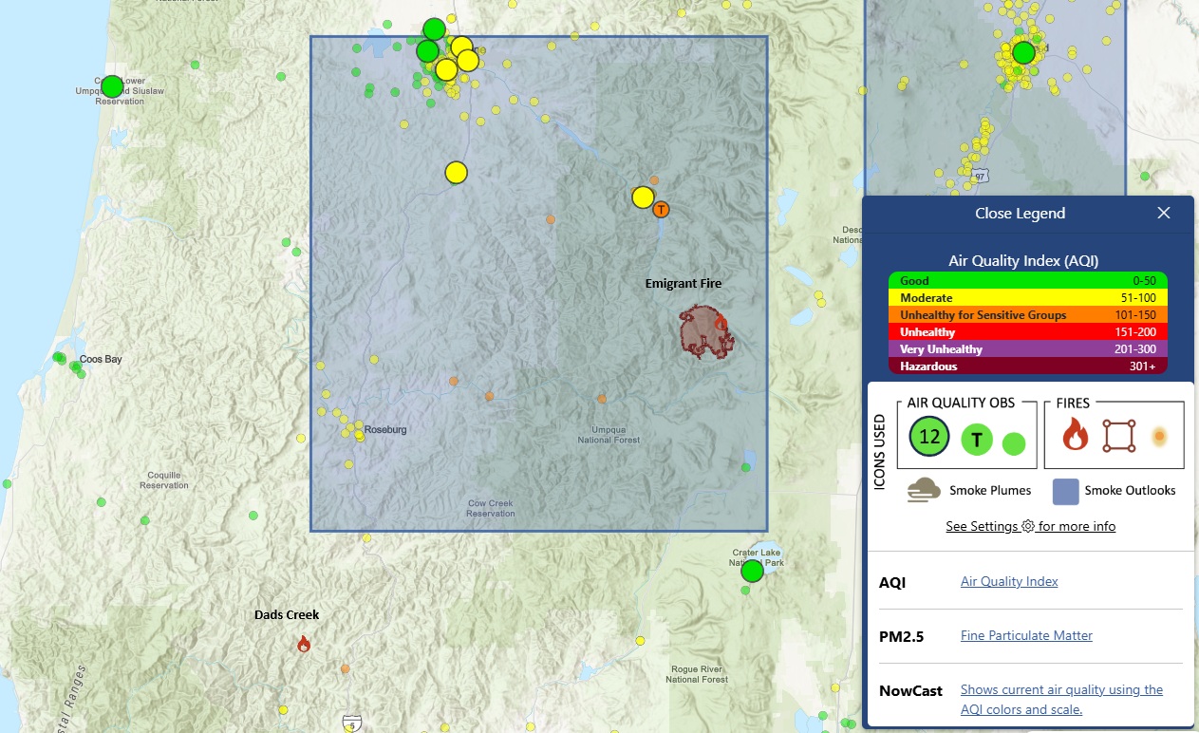Screen dimensions: 1199x733
Task: Click the Good 0-50 green swatch
Action: (x=1028, y=281)
